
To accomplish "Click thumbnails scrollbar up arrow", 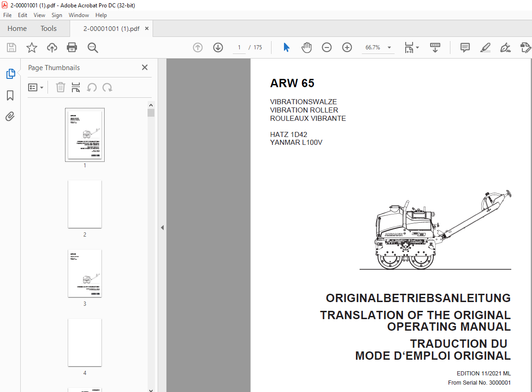I will click(x=151, y=105).
